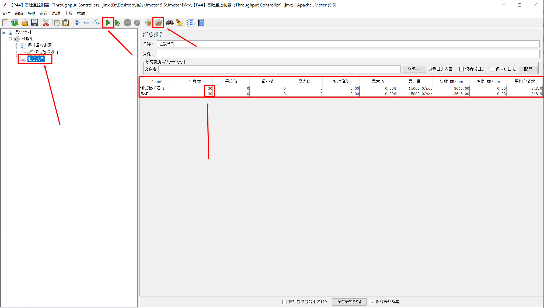Click the 平均值 column header

coord(231,82)
